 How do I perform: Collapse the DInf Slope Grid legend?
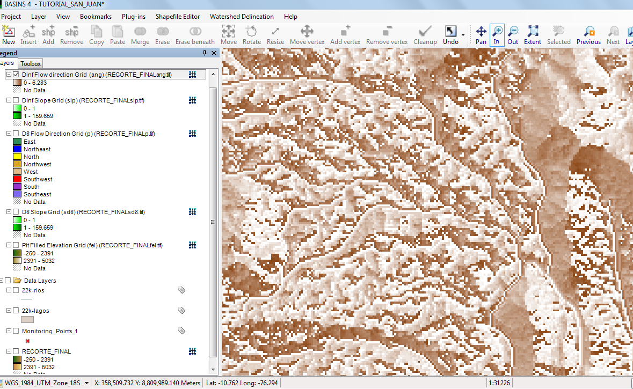(9, 100)
